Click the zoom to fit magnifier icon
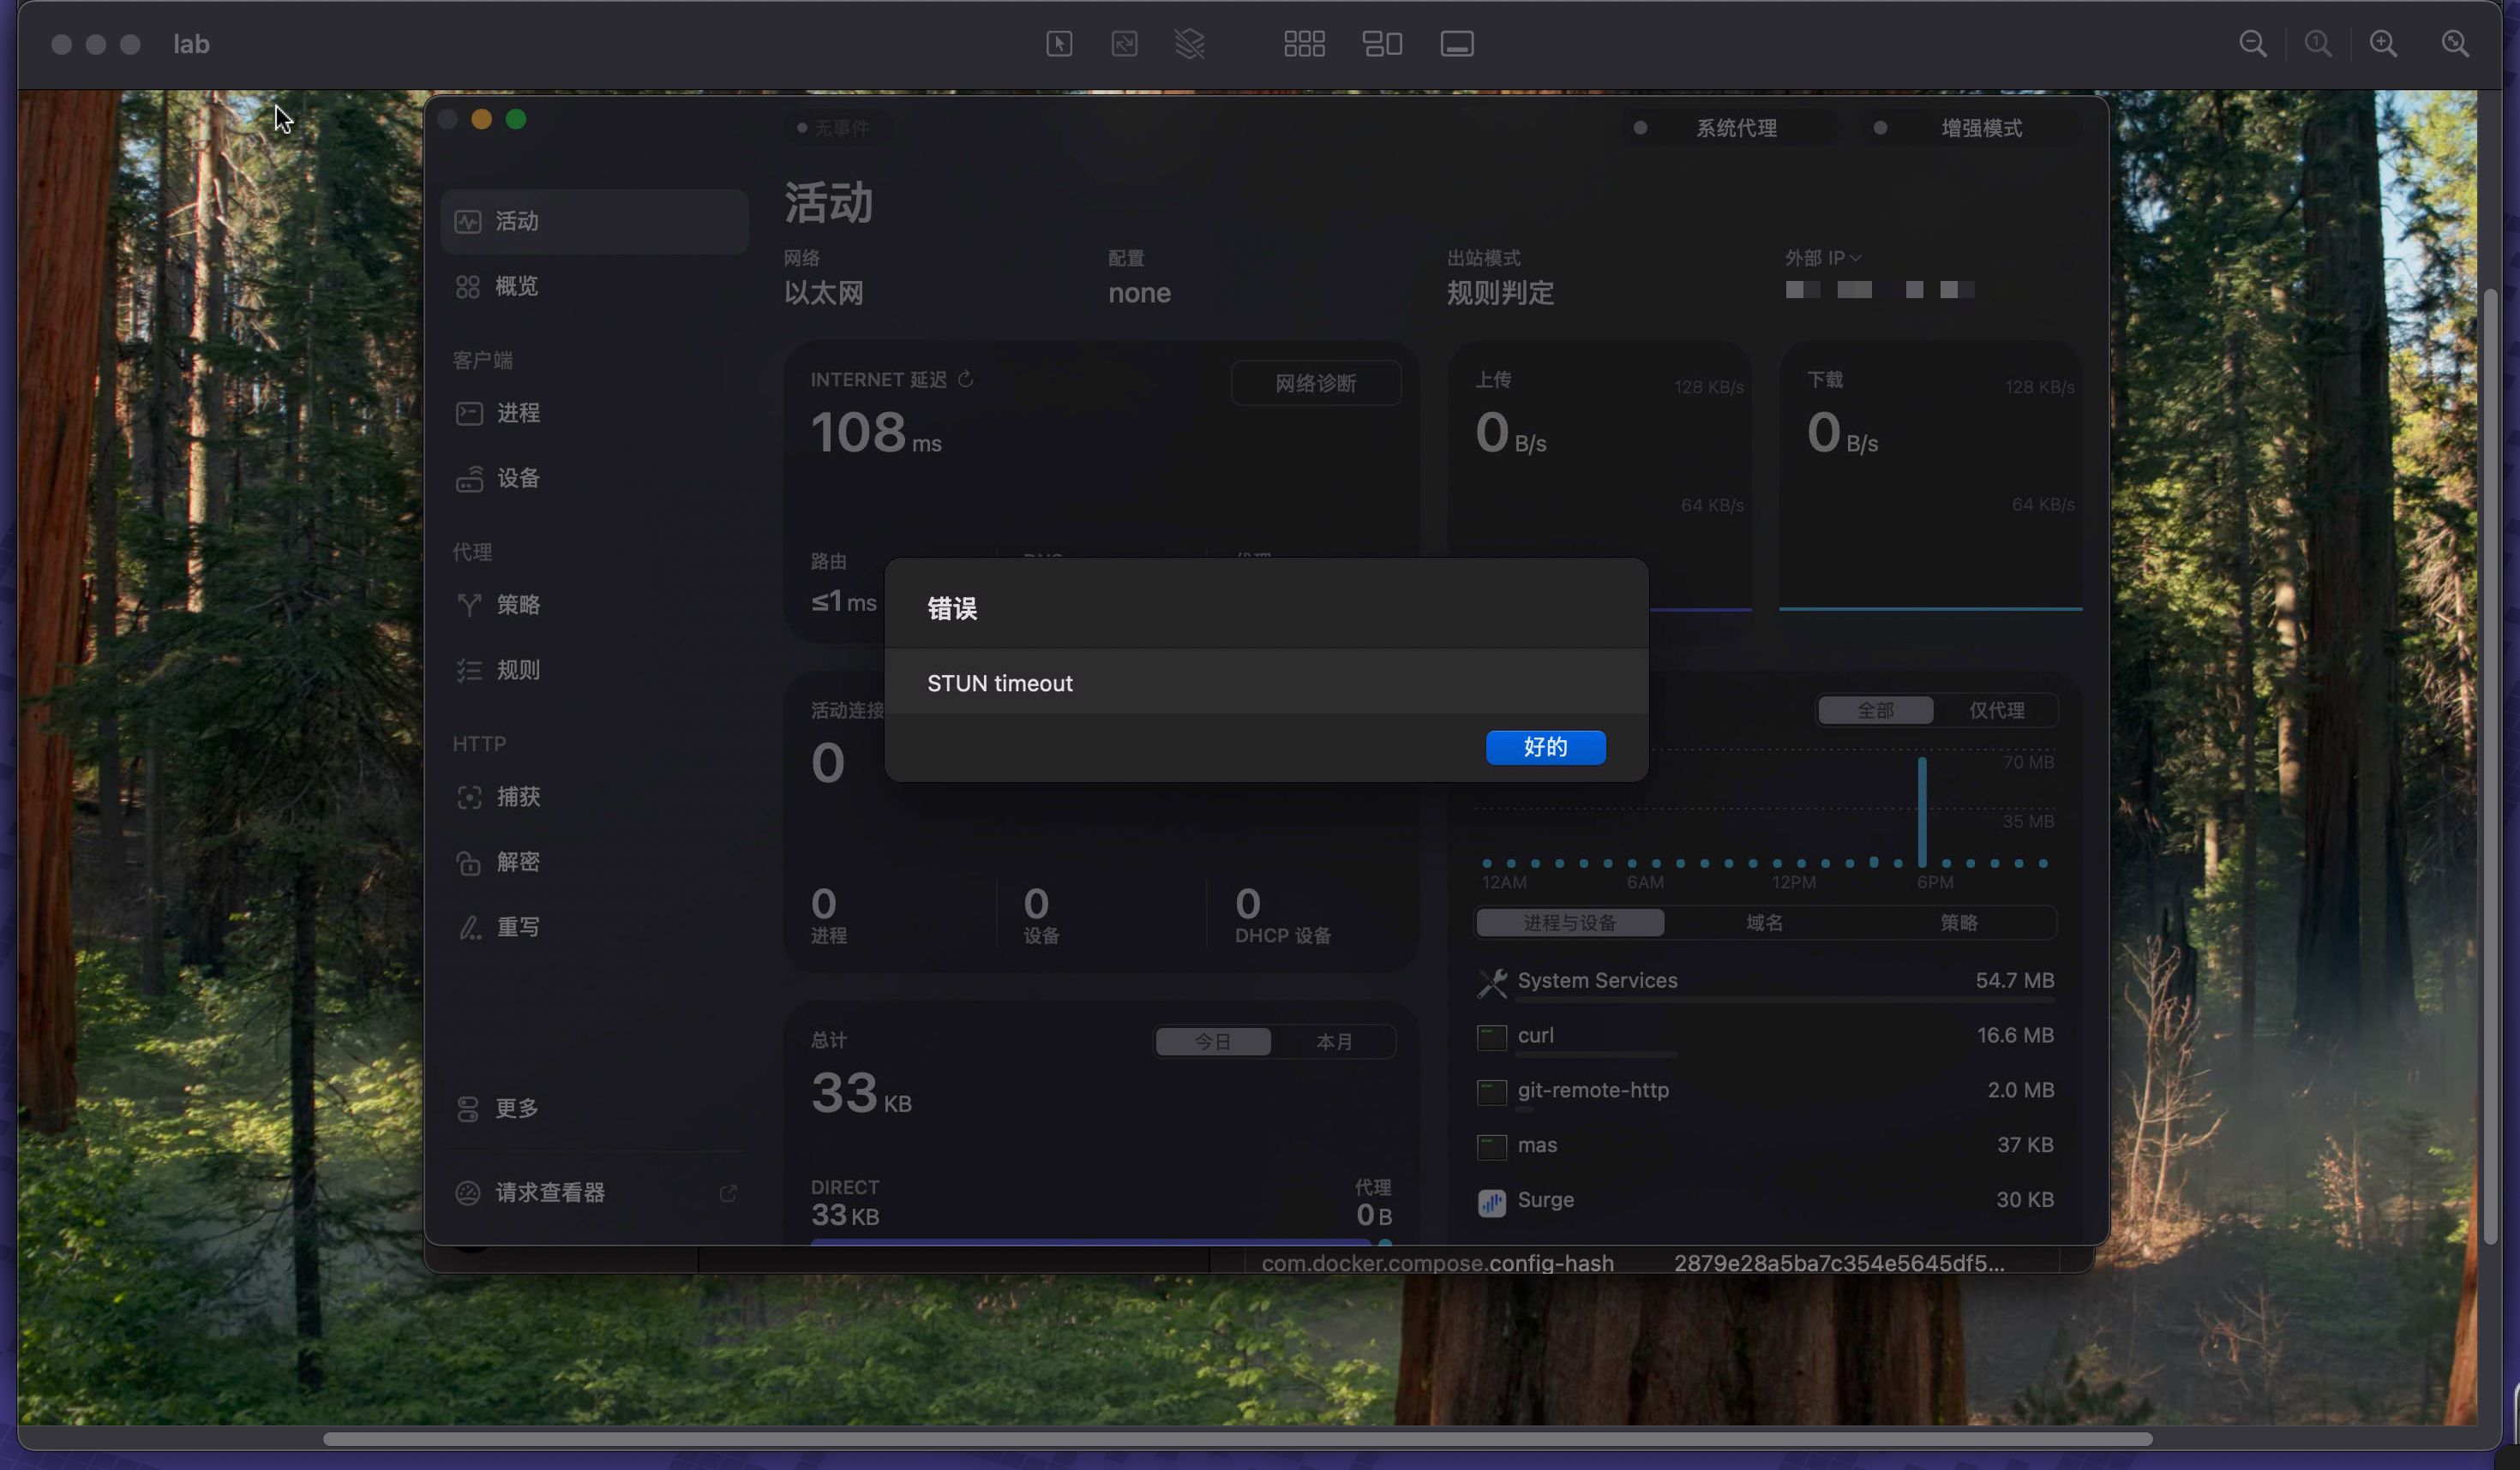This screenshot has width=2520, height=1470. (2454, 44)
